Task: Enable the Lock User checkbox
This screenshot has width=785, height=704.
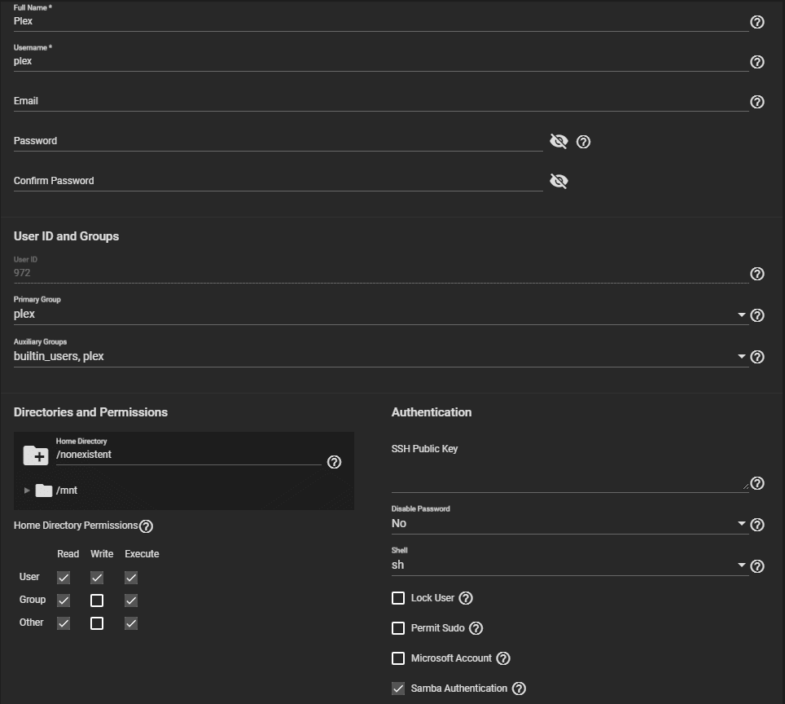Action: (398, 598)
